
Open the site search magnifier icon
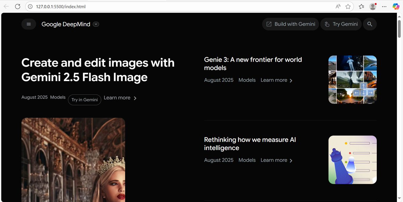pyautogui.click(x=370, y=24)
